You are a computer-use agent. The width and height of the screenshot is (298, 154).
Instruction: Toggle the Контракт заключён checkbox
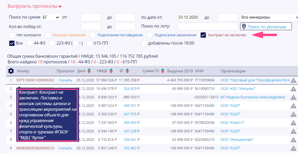pos(48,35)
